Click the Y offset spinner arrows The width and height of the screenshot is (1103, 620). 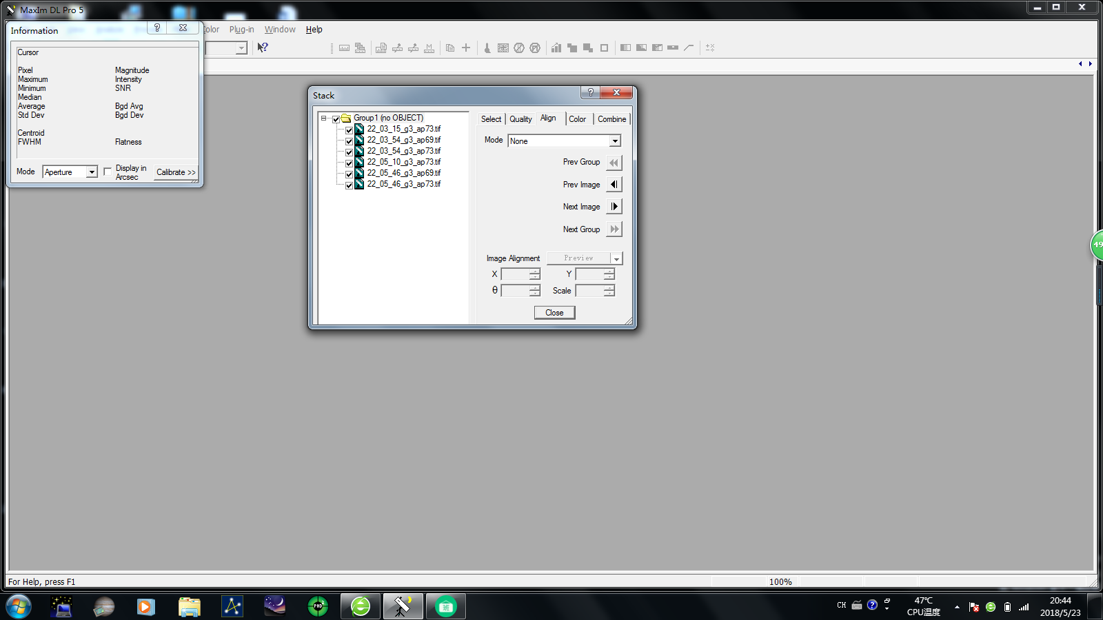tap(609, 274)
